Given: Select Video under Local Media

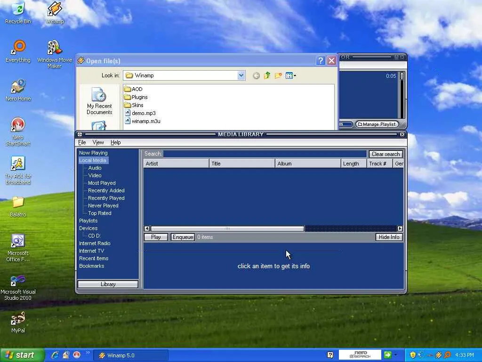Looking at the screenshot, I should pos(95,175).
